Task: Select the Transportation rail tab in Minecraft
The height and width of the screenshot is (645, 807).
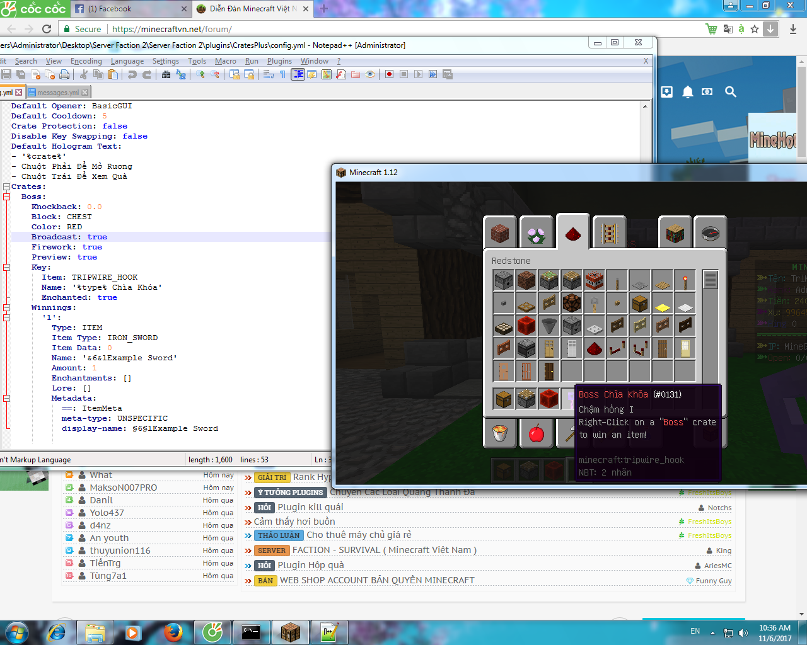Action: point(610,232)
